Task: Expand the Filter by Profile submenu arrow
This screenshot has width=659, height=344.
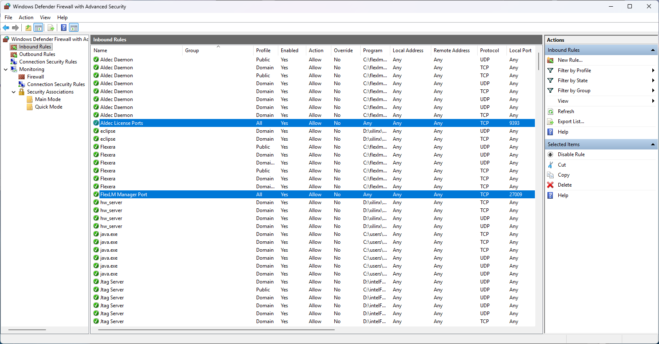Action: pyautogui.click(x=653, y=71)
